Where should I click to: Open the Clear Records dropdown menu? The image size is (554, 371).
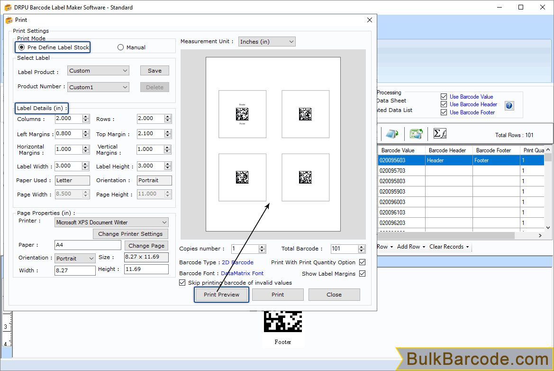coord(449,247)
